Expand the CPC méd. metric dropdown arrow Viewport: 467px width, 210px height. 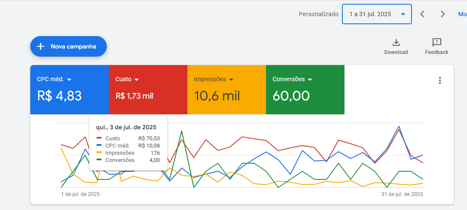69,79
